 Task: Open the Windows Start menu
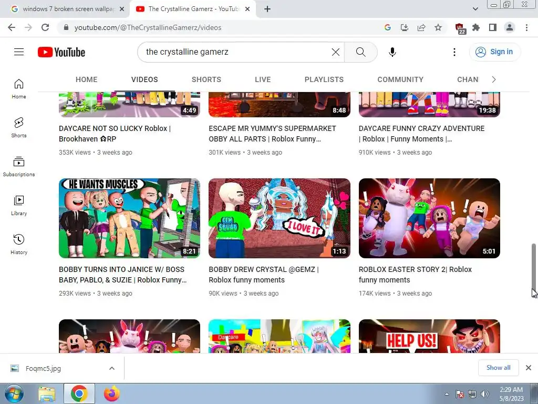pyautogui.click(x=13, y=394)
